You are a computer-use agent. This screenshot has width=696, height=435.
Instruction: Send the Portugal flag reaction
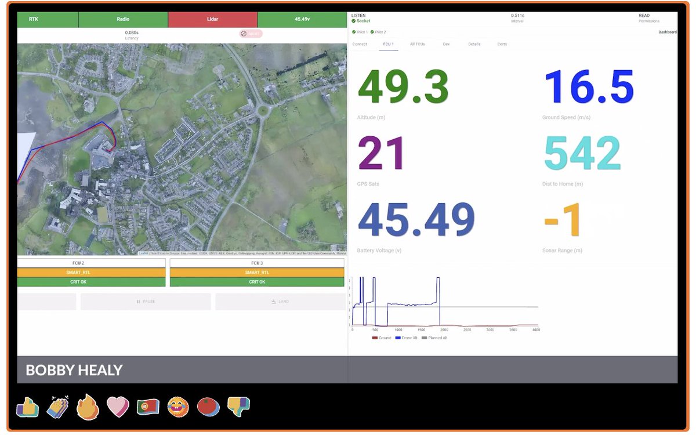click(x=148, y=407)
